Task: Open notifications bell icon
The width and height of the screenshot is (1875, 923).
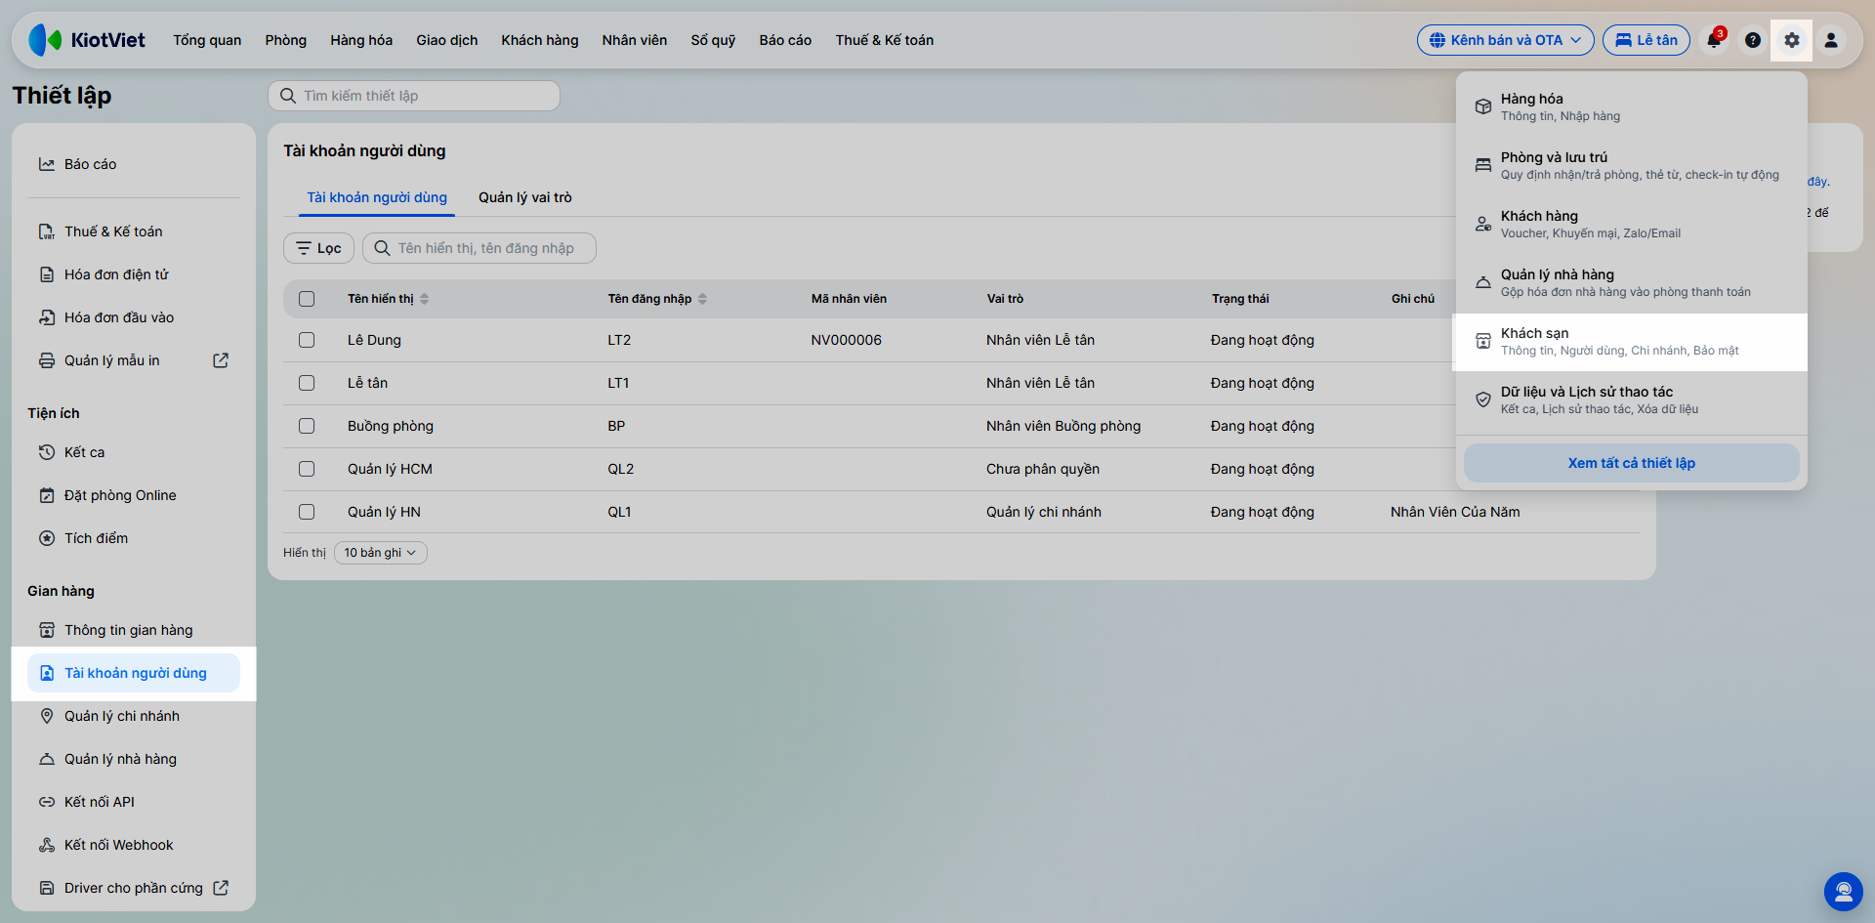Action: click(1714, 40)
